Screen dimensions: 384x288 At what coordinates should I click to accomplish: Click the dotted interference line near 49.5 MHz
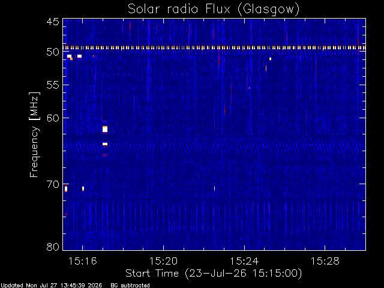pyautogui.click(x=214, y=48)
